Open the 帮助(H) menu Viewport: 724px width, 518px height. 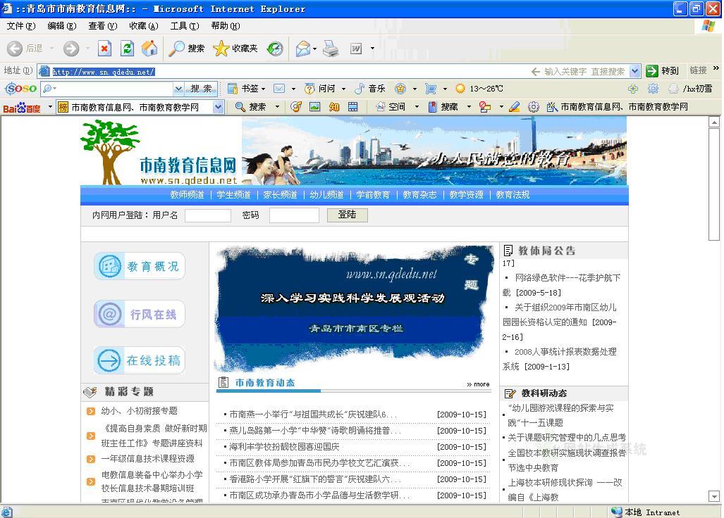(226, 26)
